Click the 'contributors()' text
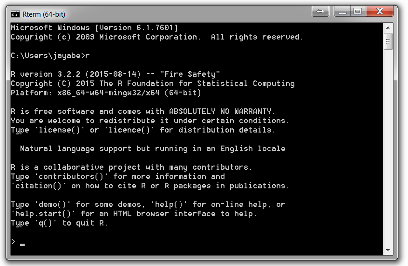This screenshot has height=266, width=408. (x=71, y=176)
